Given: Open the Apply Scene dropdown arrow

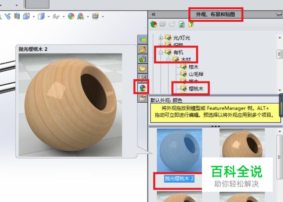Looking at the screenshot, I should [88, 17].
